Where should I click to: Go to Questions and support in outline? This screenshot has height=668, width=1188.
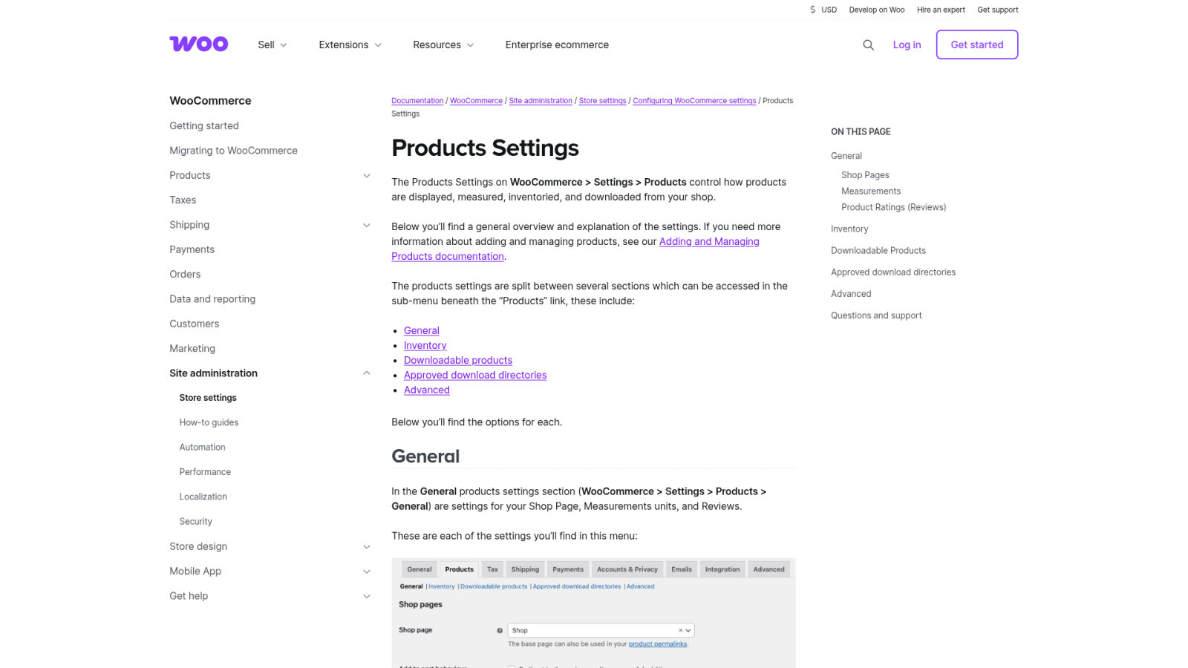[876, 315]
